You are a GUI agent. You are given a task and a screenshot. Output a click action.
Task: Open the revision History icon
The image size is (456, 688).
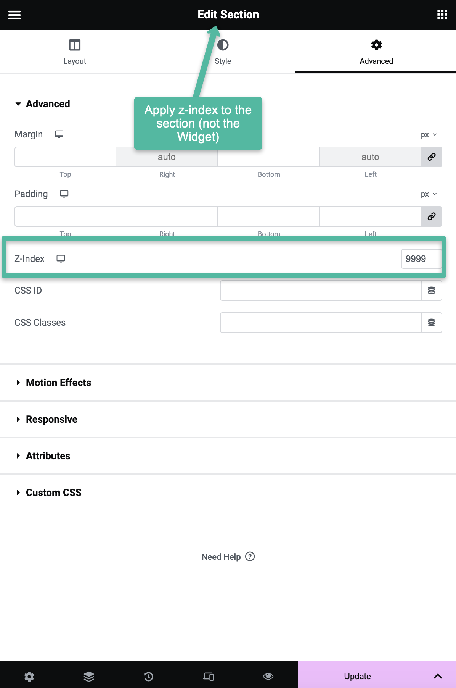(149, 677)
